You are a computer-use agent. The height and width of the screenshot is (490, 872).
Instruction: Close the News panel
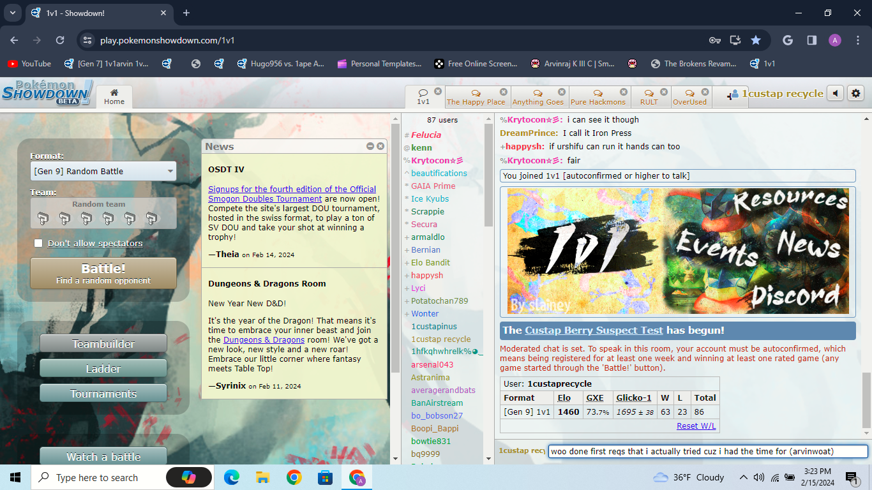(x=380, y=146)
